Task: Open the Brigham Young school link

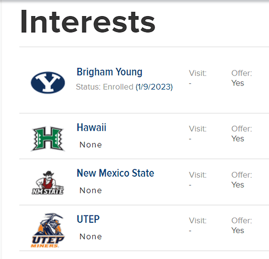Action: pyautogui.click(x=109, y=72)
